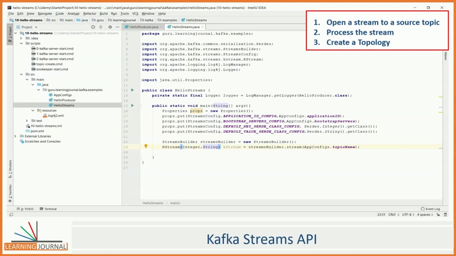Open the Event Log

point(430,209)
